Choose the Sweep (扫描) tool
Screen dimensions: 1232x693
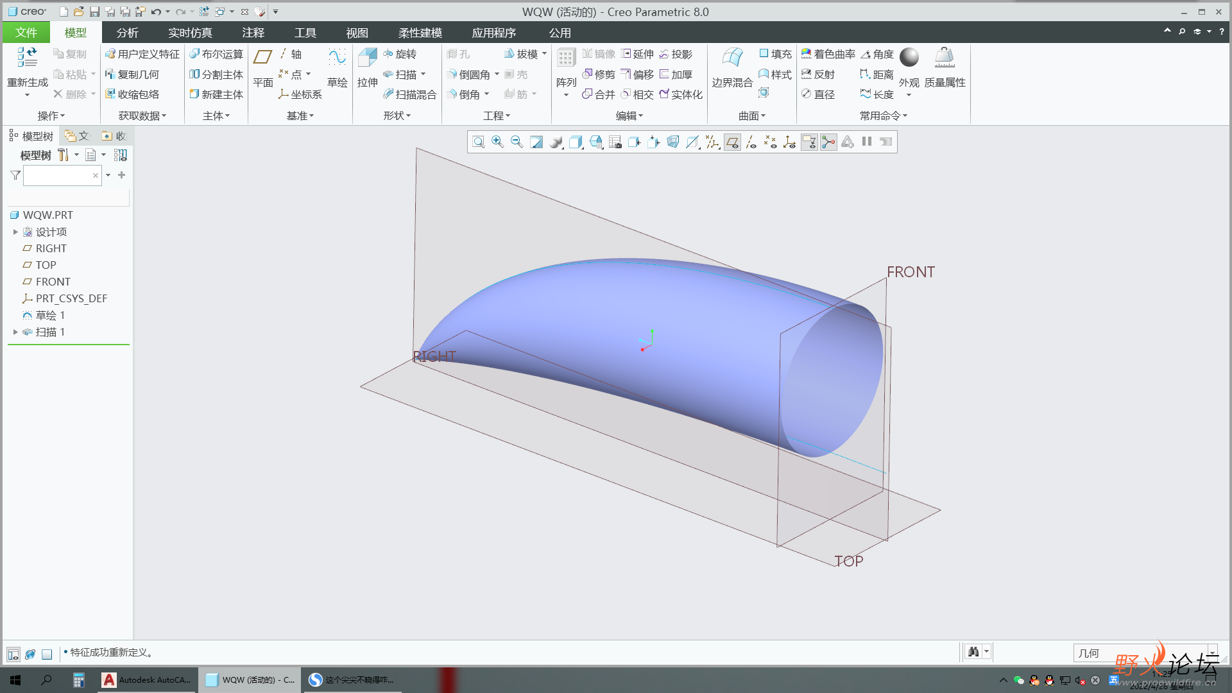pos(400,74)
